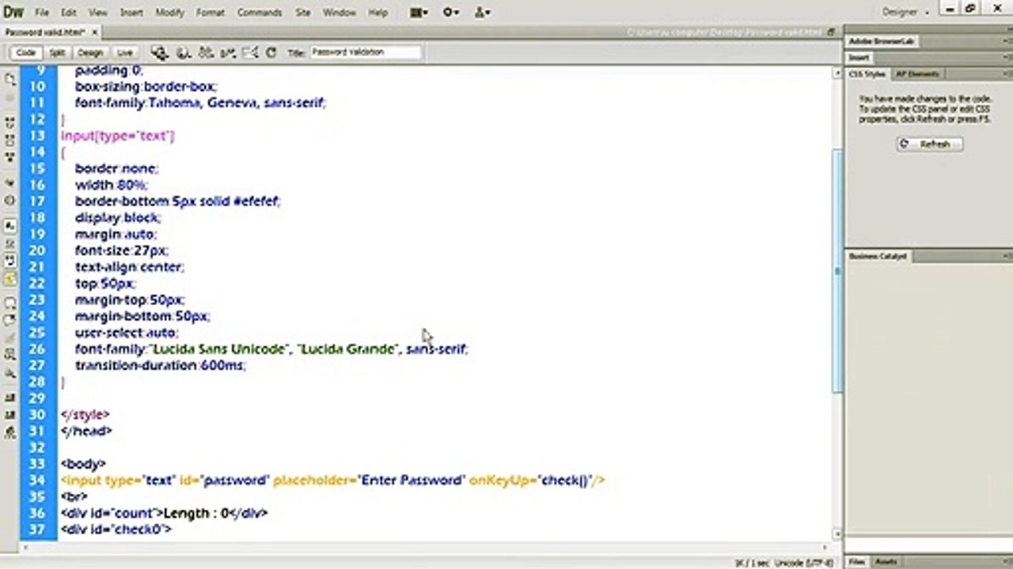Screen dimensions: 1013x569
Task: Turn on Live view
Action: pyautogui.click(x=125, y=53)
